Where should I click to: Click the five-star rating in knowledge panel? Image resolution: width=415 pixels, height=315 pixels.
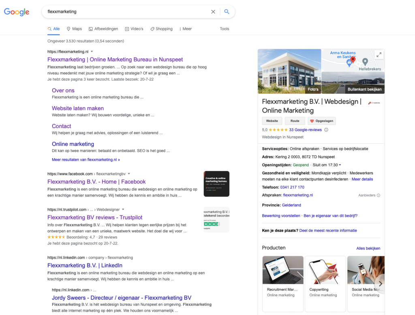point(278,130)
